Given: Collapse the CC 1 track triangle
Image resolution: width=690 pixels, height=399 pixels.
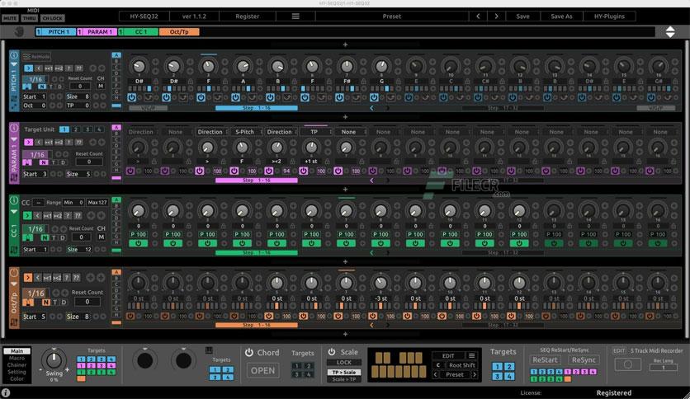Looking at the screenshot, I should (x=14, y=211).
